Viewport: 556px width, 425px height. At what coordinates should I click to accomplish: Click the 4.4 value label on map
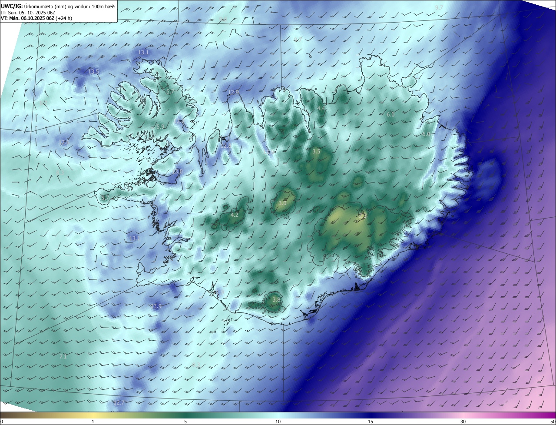(321, 108)
